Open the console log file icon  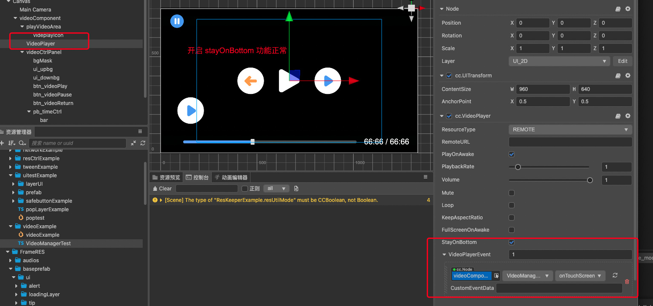pos(296,189)
